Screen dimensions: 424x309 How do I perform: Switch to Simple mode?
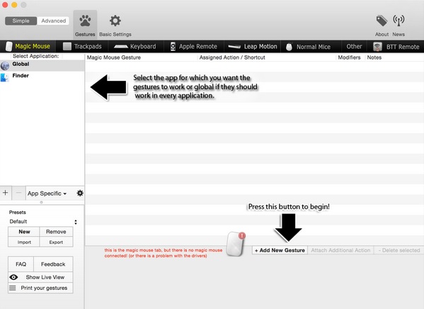pyautogui.click(x=21, y=21)
